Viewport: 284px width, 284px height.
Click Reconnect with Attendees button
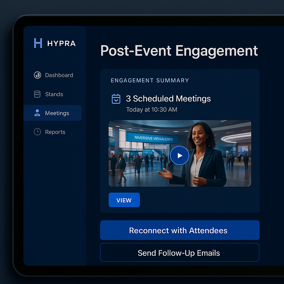(x=180, y=230)
